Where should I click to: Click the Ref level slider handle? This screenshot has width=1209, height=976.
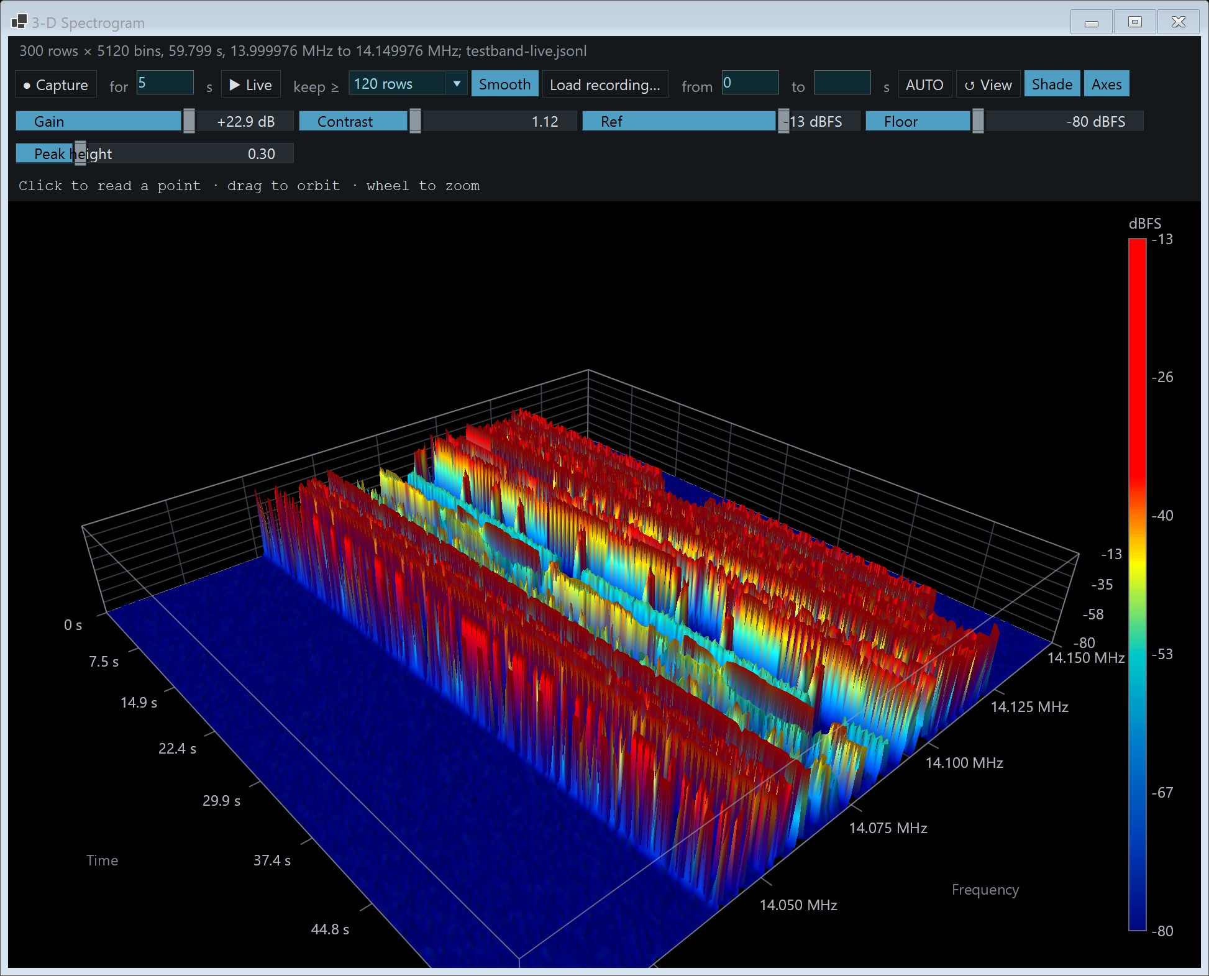pos(783,121)
